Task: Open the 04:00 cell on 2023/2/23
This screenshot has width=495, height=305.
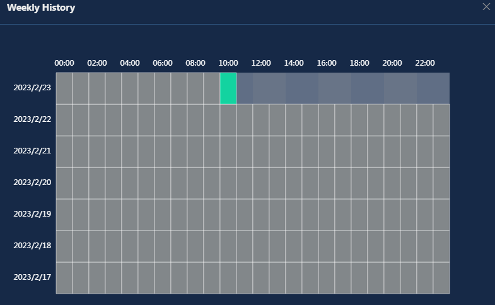Action: pyautogui.click(x=130, y=88)
